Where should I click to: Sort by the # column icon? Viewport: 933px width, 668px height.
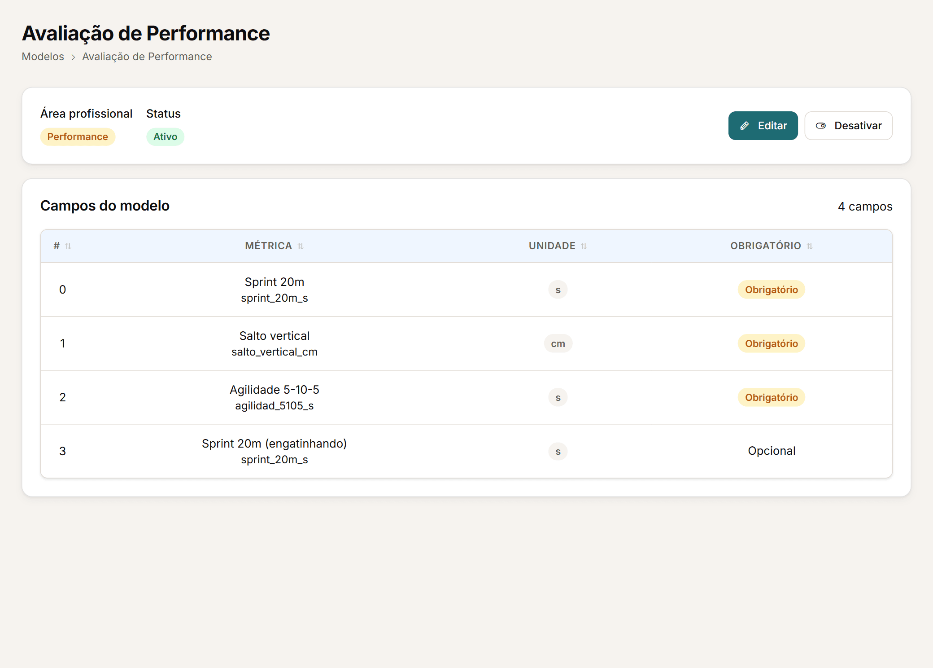[68, 246]
